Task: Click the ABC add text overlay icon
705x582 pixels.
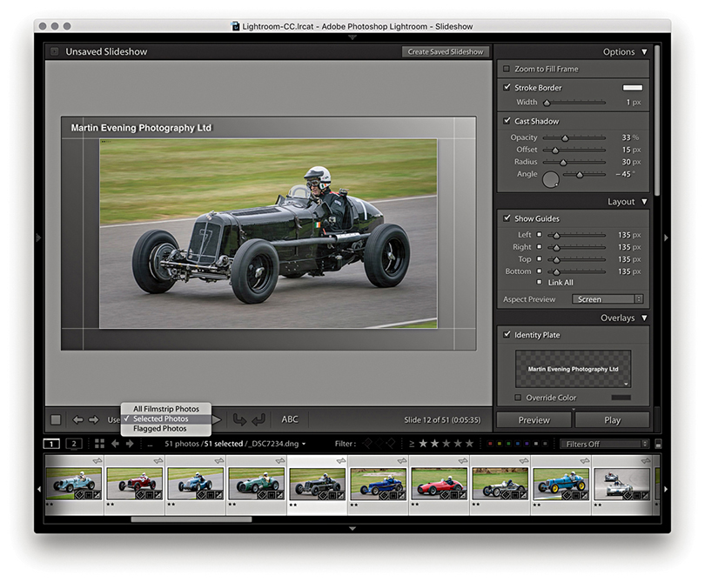Action: tap(289, 419)
